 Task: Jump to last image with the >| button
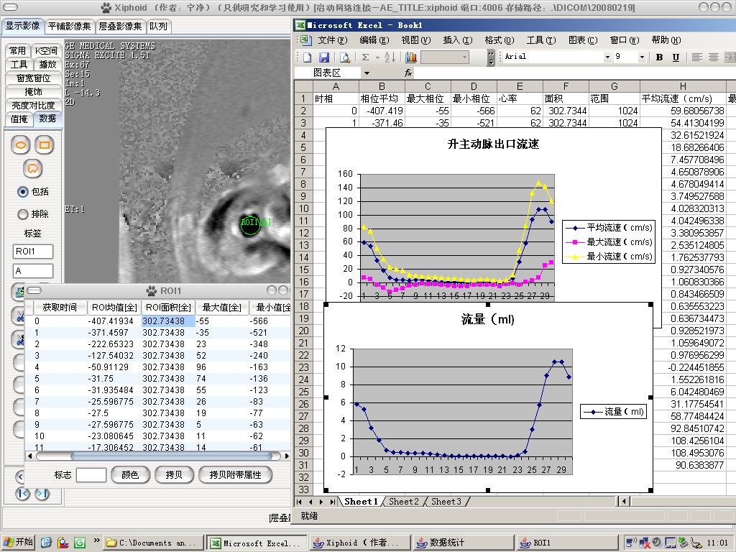(x=42, y=494)
